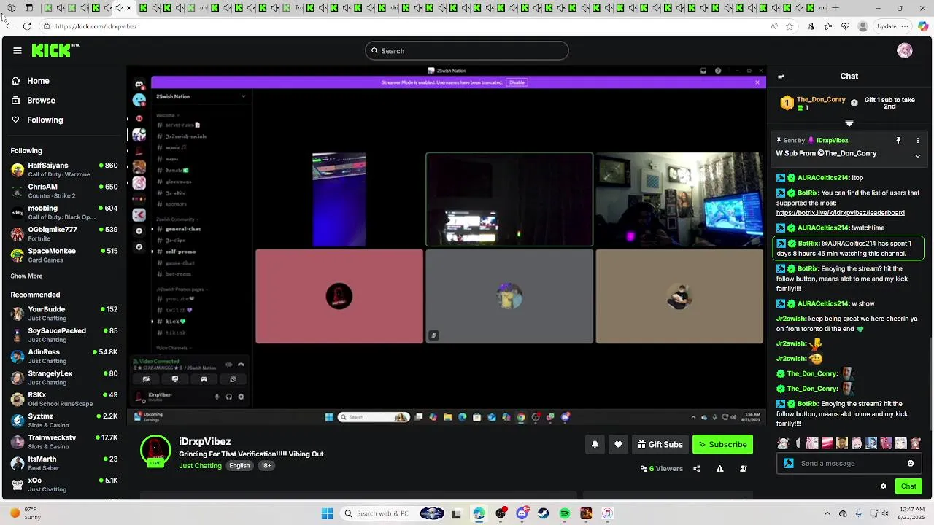
Task: Share the stream via share icon
Action: click(696, 469)
